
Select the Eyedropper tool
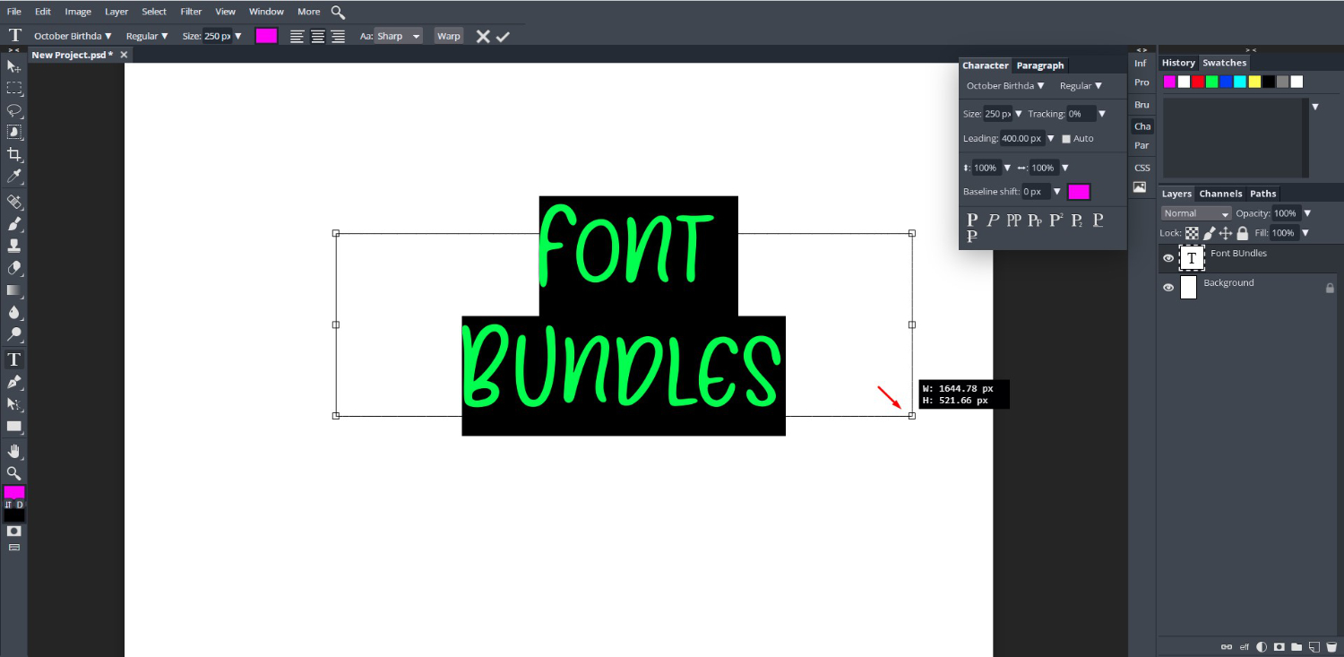click(x=14, y=177)
